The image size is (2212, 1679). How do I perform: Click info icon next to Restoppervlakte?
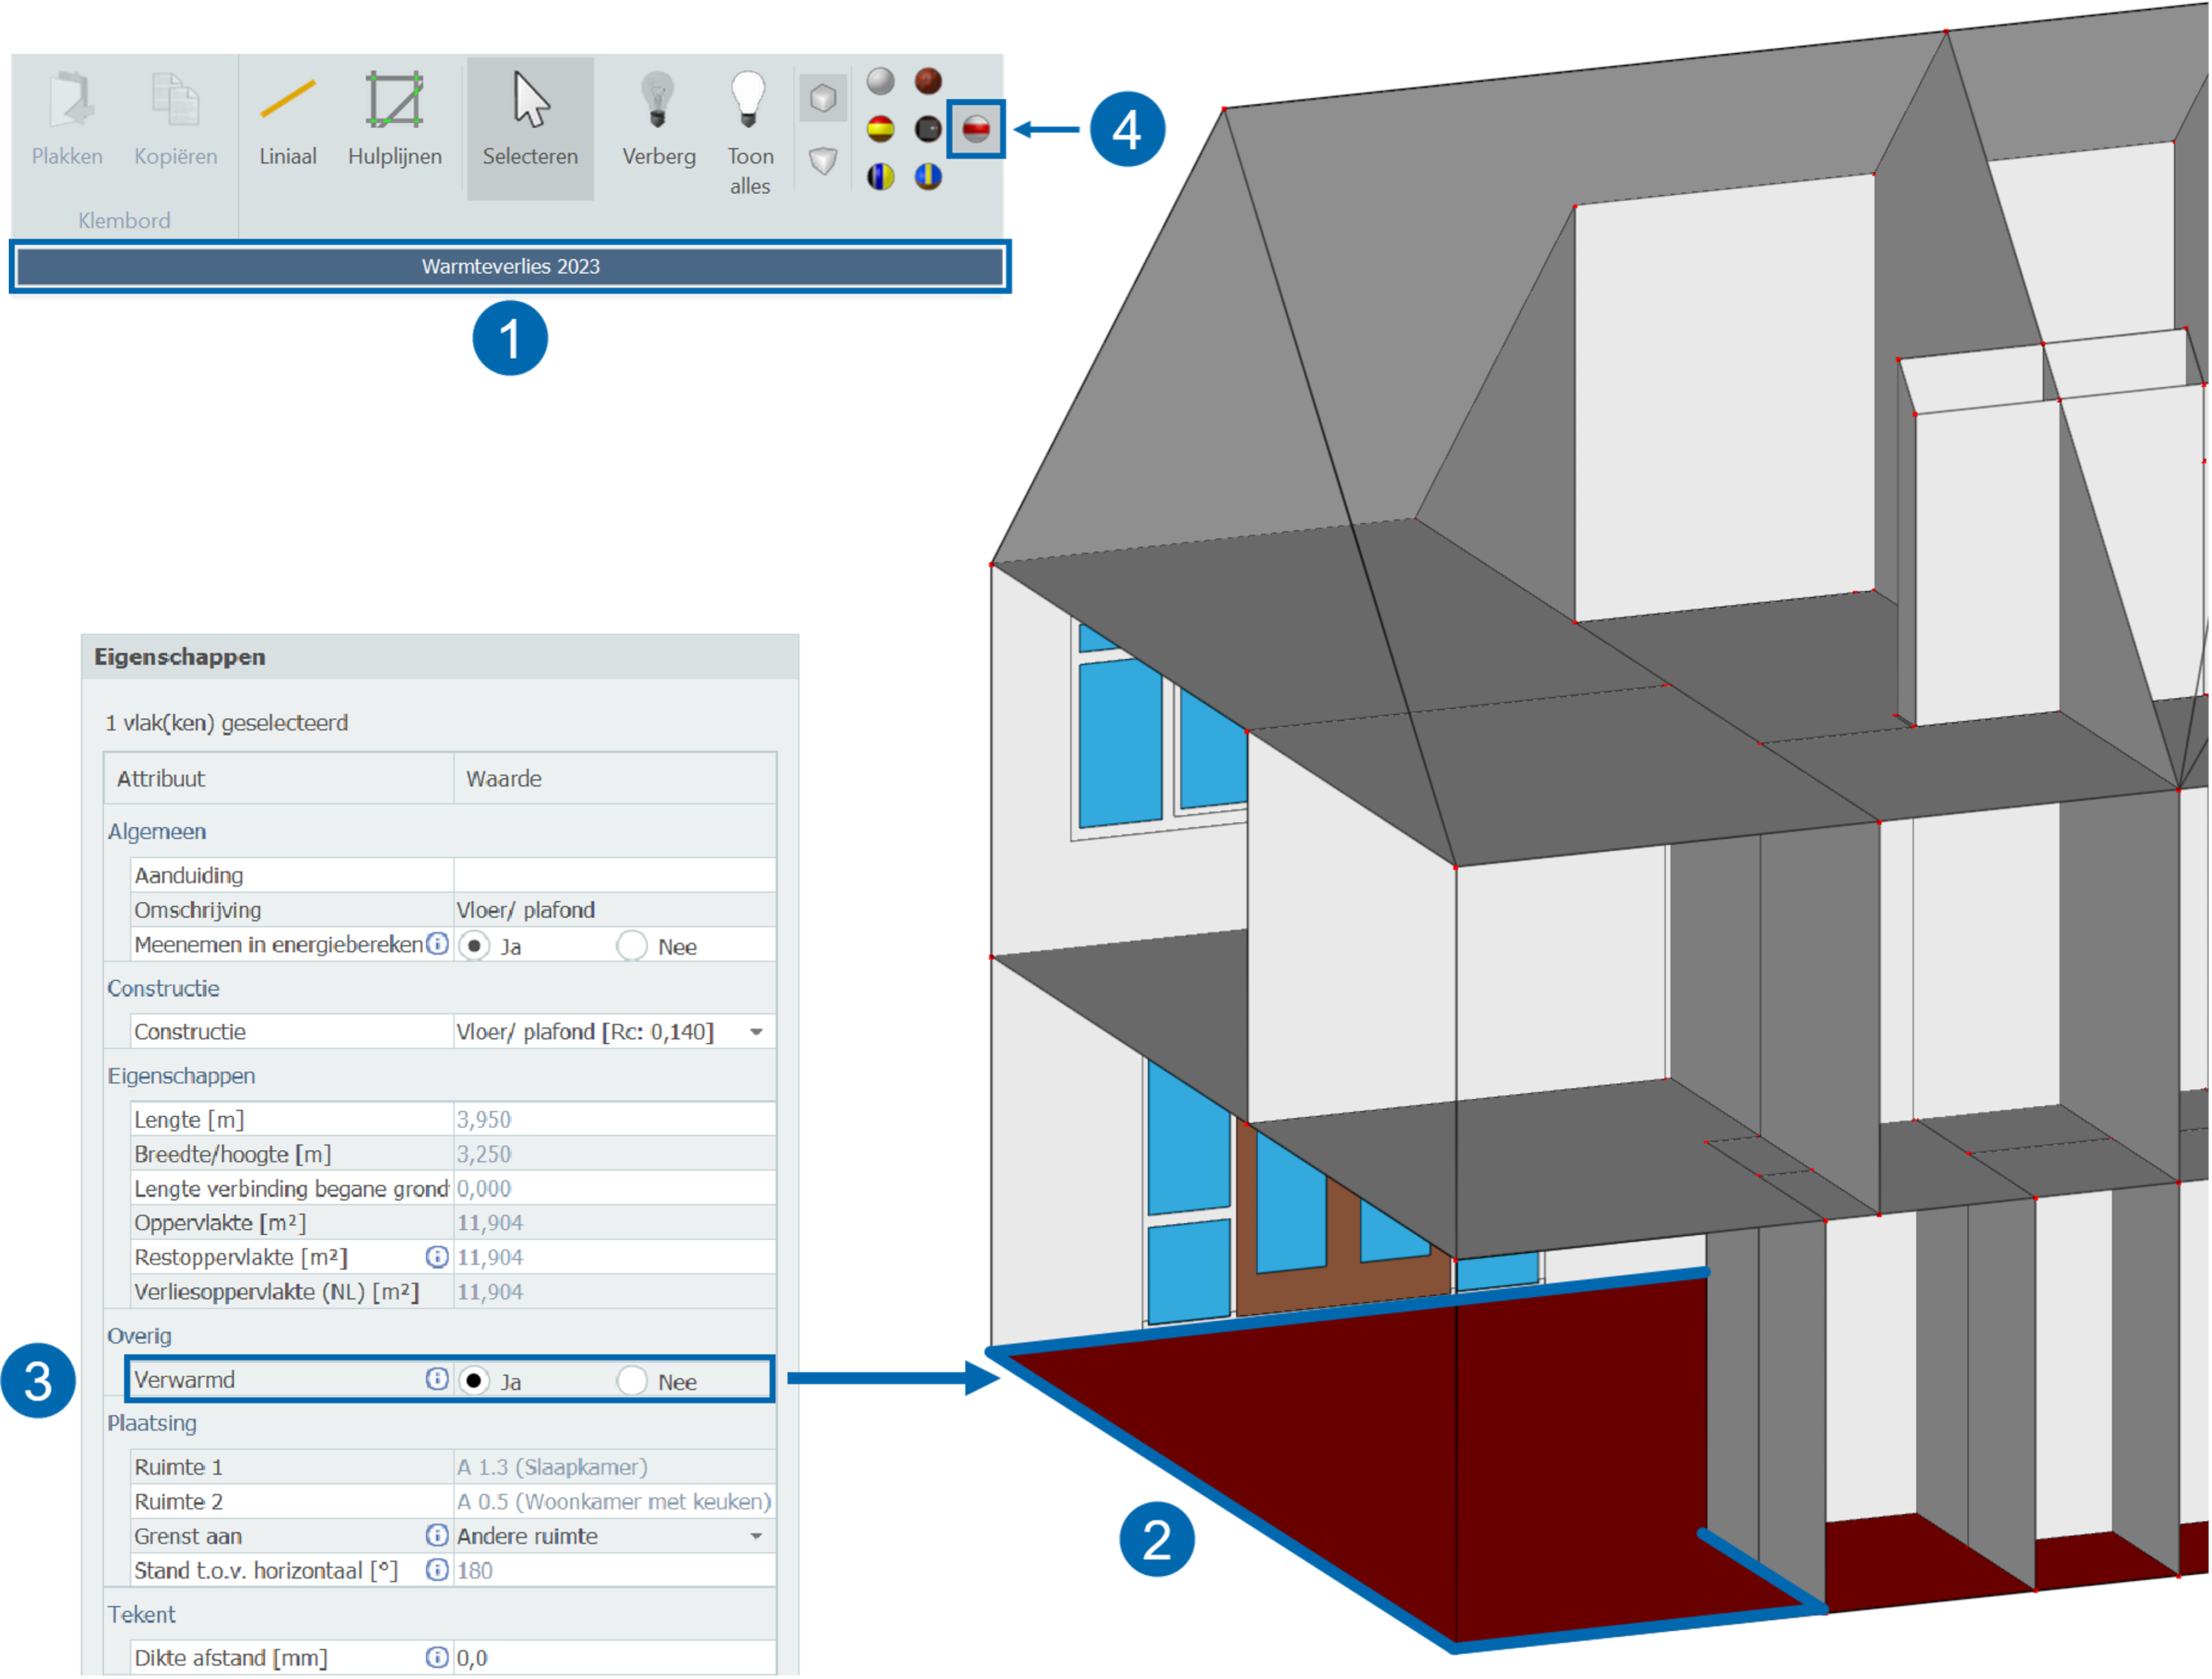436,1257
